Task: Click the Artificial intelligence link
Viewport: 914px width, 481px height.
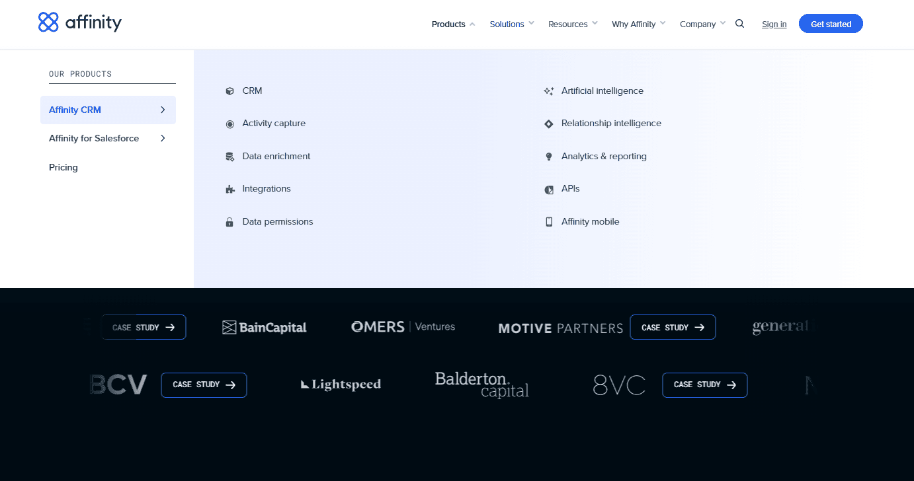Action: click(602, 91)
